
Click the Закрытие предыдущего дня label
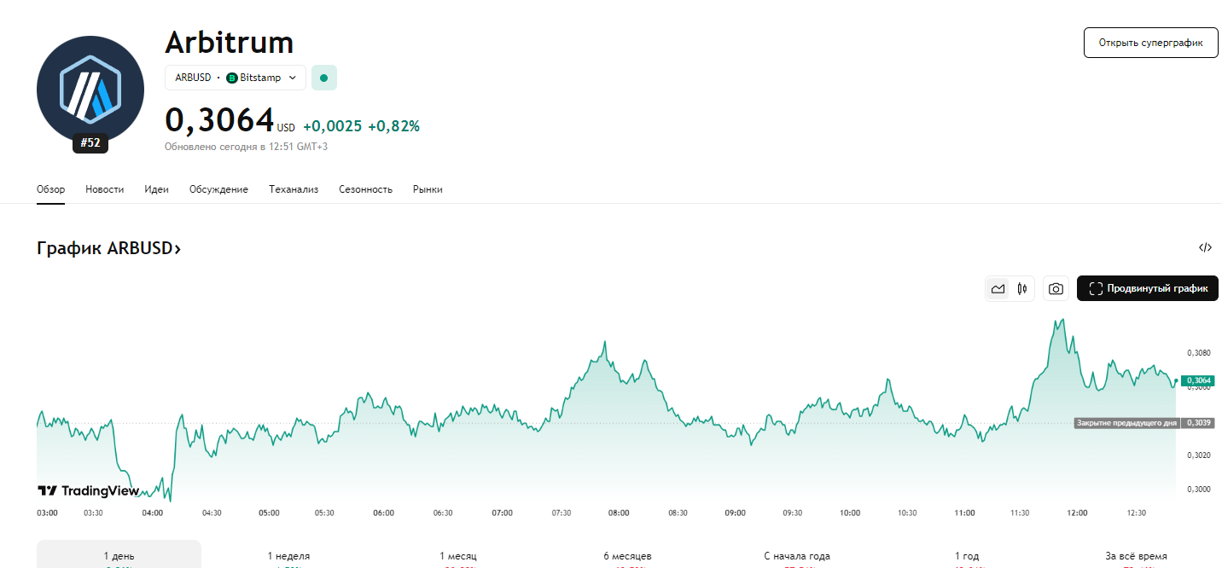coord(1126,423)
